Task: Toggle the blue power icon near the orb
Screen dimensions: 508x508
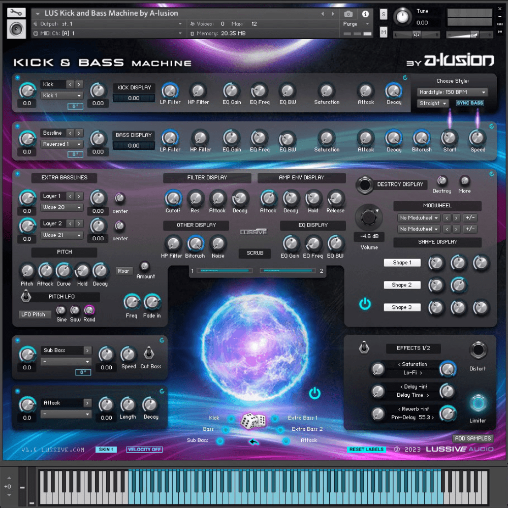Action: click(x=314, y=393)
